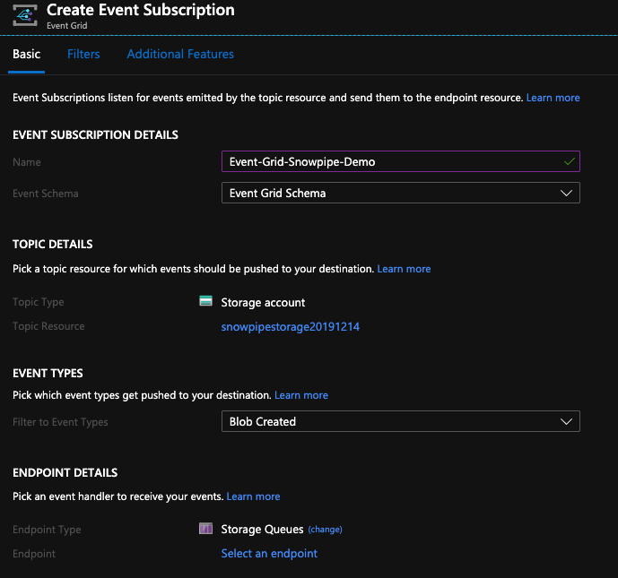This screenshot has width=618, height=578.
Task: Click the Event Schema label
Action: click(46, 194)
